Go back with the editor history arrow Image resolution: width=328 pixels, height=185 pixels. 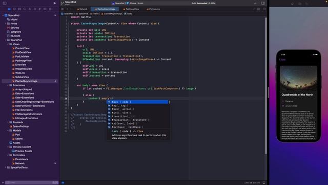click(67, 9)
